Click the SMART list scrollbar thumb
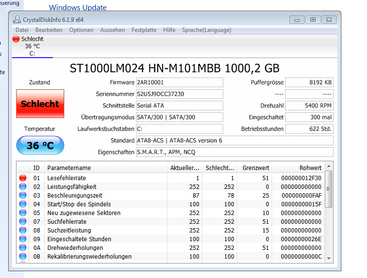 point(329,189)
